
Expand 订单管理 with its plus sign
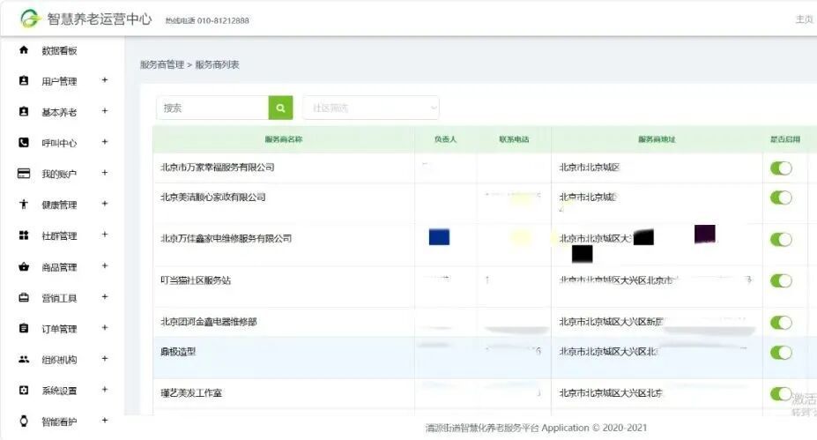105,327
